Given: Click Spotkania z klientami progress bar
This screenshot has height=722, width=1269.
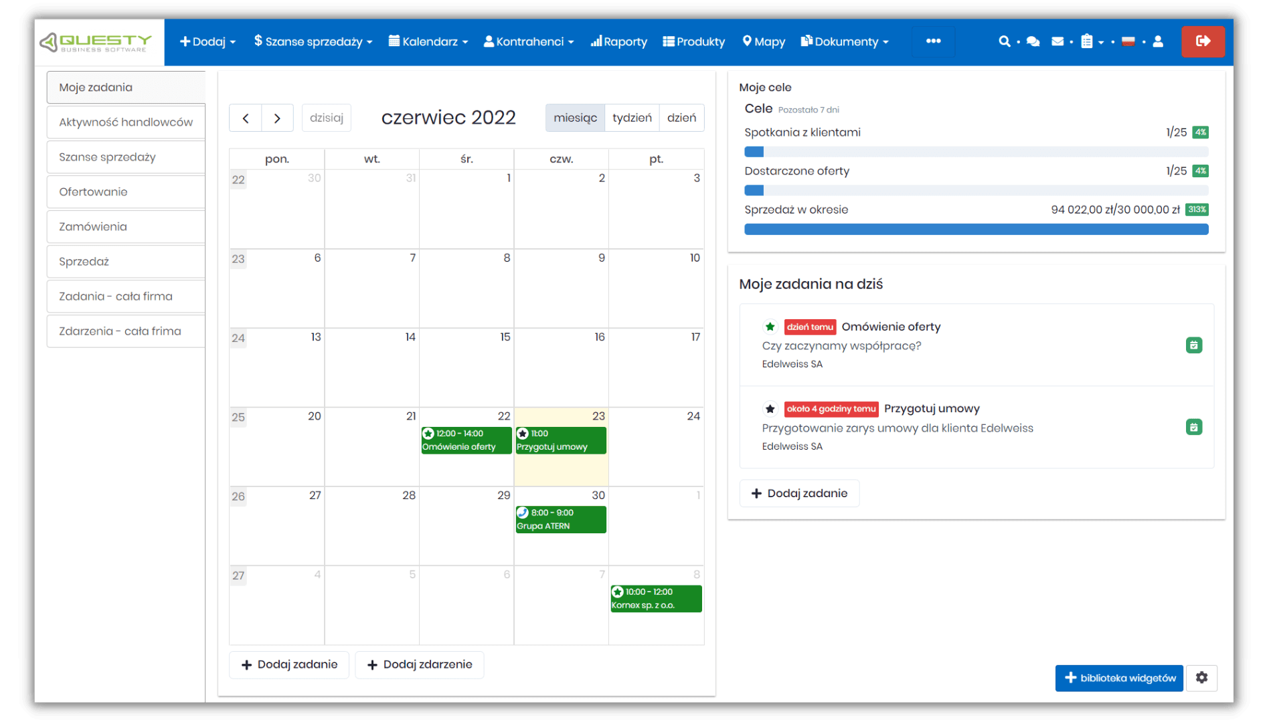Looking at the screenshot, I should pyautogui.click(x=976, y=152).
